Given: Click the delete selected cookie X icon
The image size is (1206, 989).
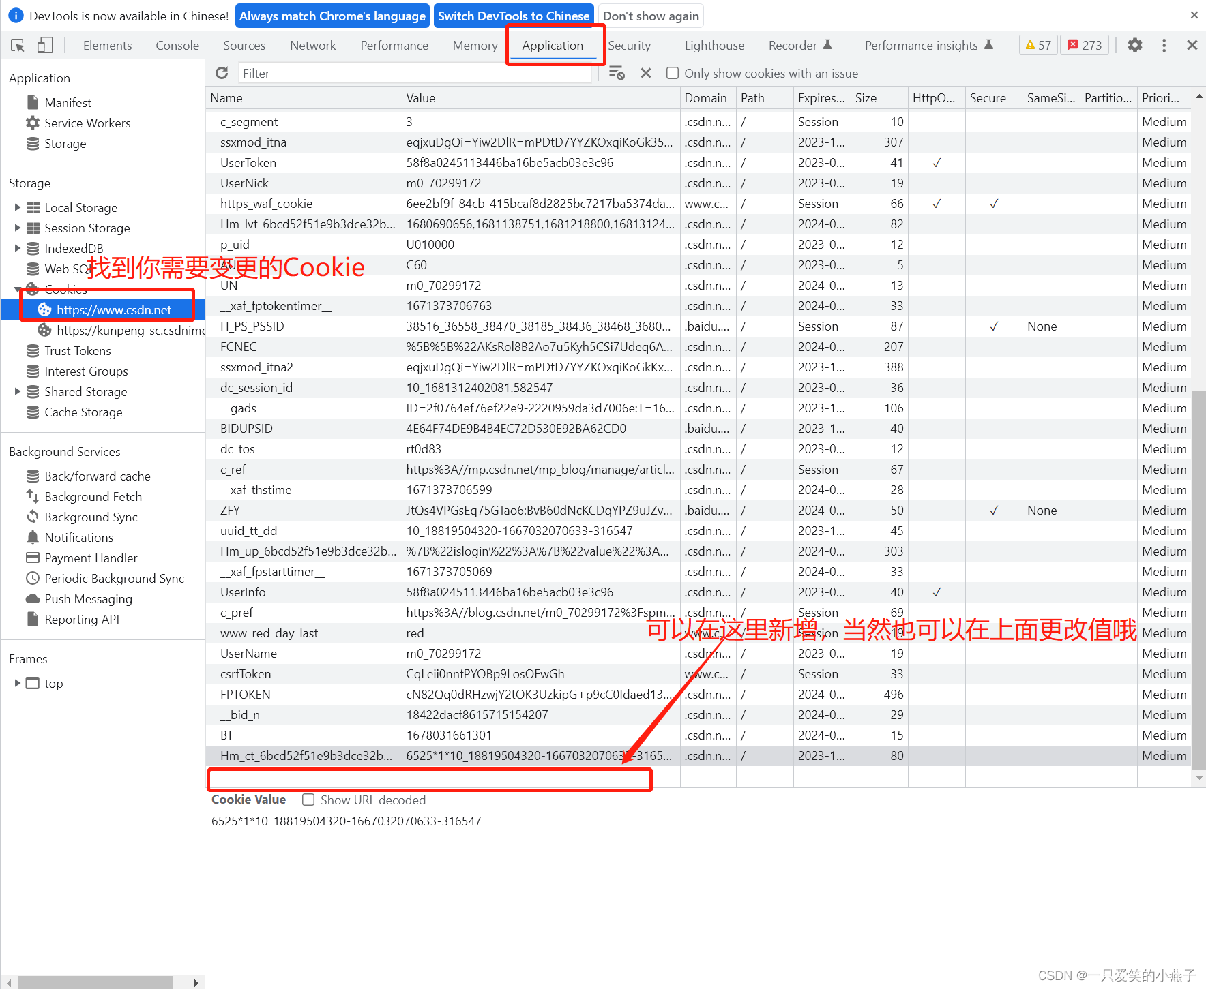Looking at the screenshot, I should tap(646, 73).
